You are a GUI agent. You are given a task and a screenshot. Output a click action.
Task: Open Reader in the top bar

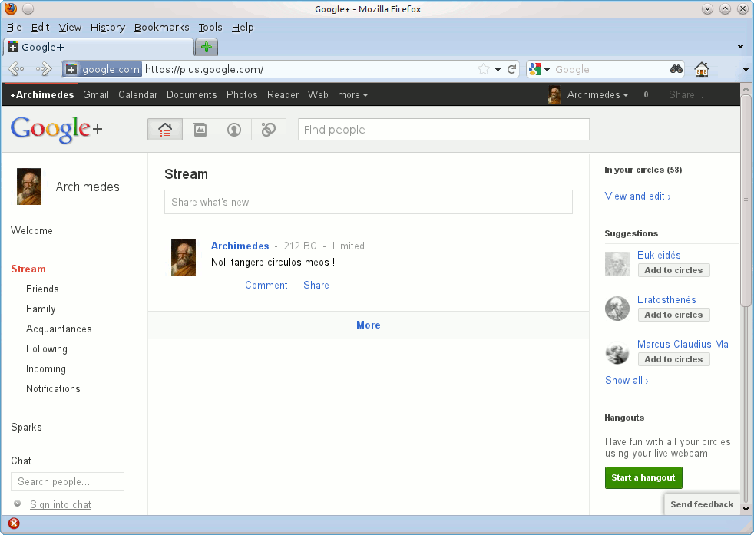283,94
